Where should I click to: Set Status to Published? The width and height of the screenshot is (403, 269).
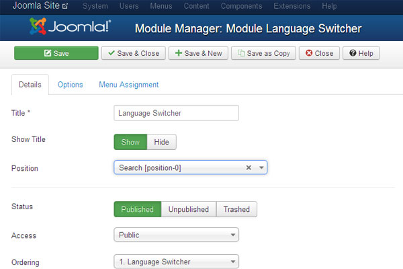[138, 209]
